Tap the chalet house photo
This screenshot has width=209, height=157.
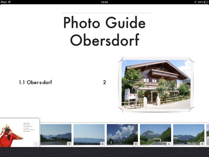(x=156, y=84)
